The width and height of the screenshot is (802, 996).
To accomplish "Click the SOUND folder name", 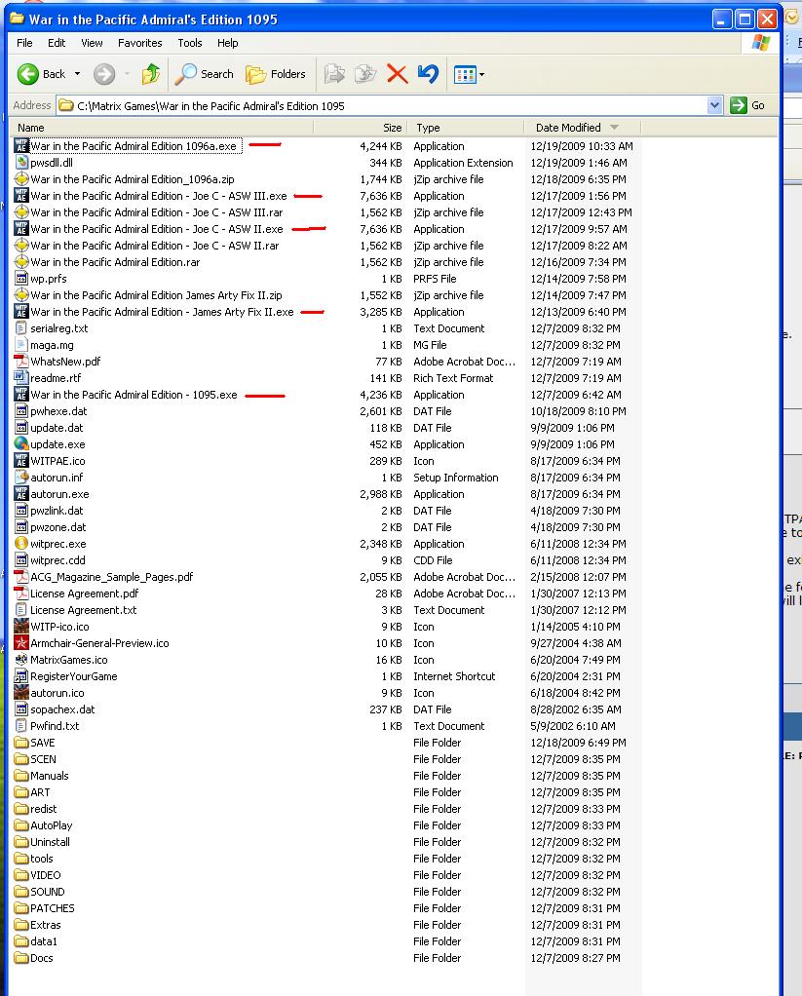I will point(48,892).
